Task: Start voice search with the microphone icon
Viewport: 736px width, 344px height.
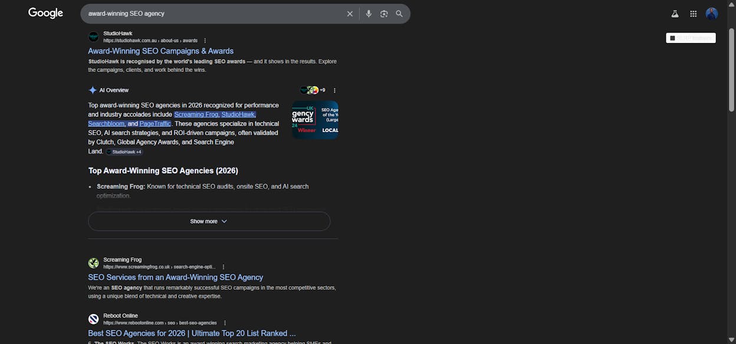Action: click(x=369, y=14)
